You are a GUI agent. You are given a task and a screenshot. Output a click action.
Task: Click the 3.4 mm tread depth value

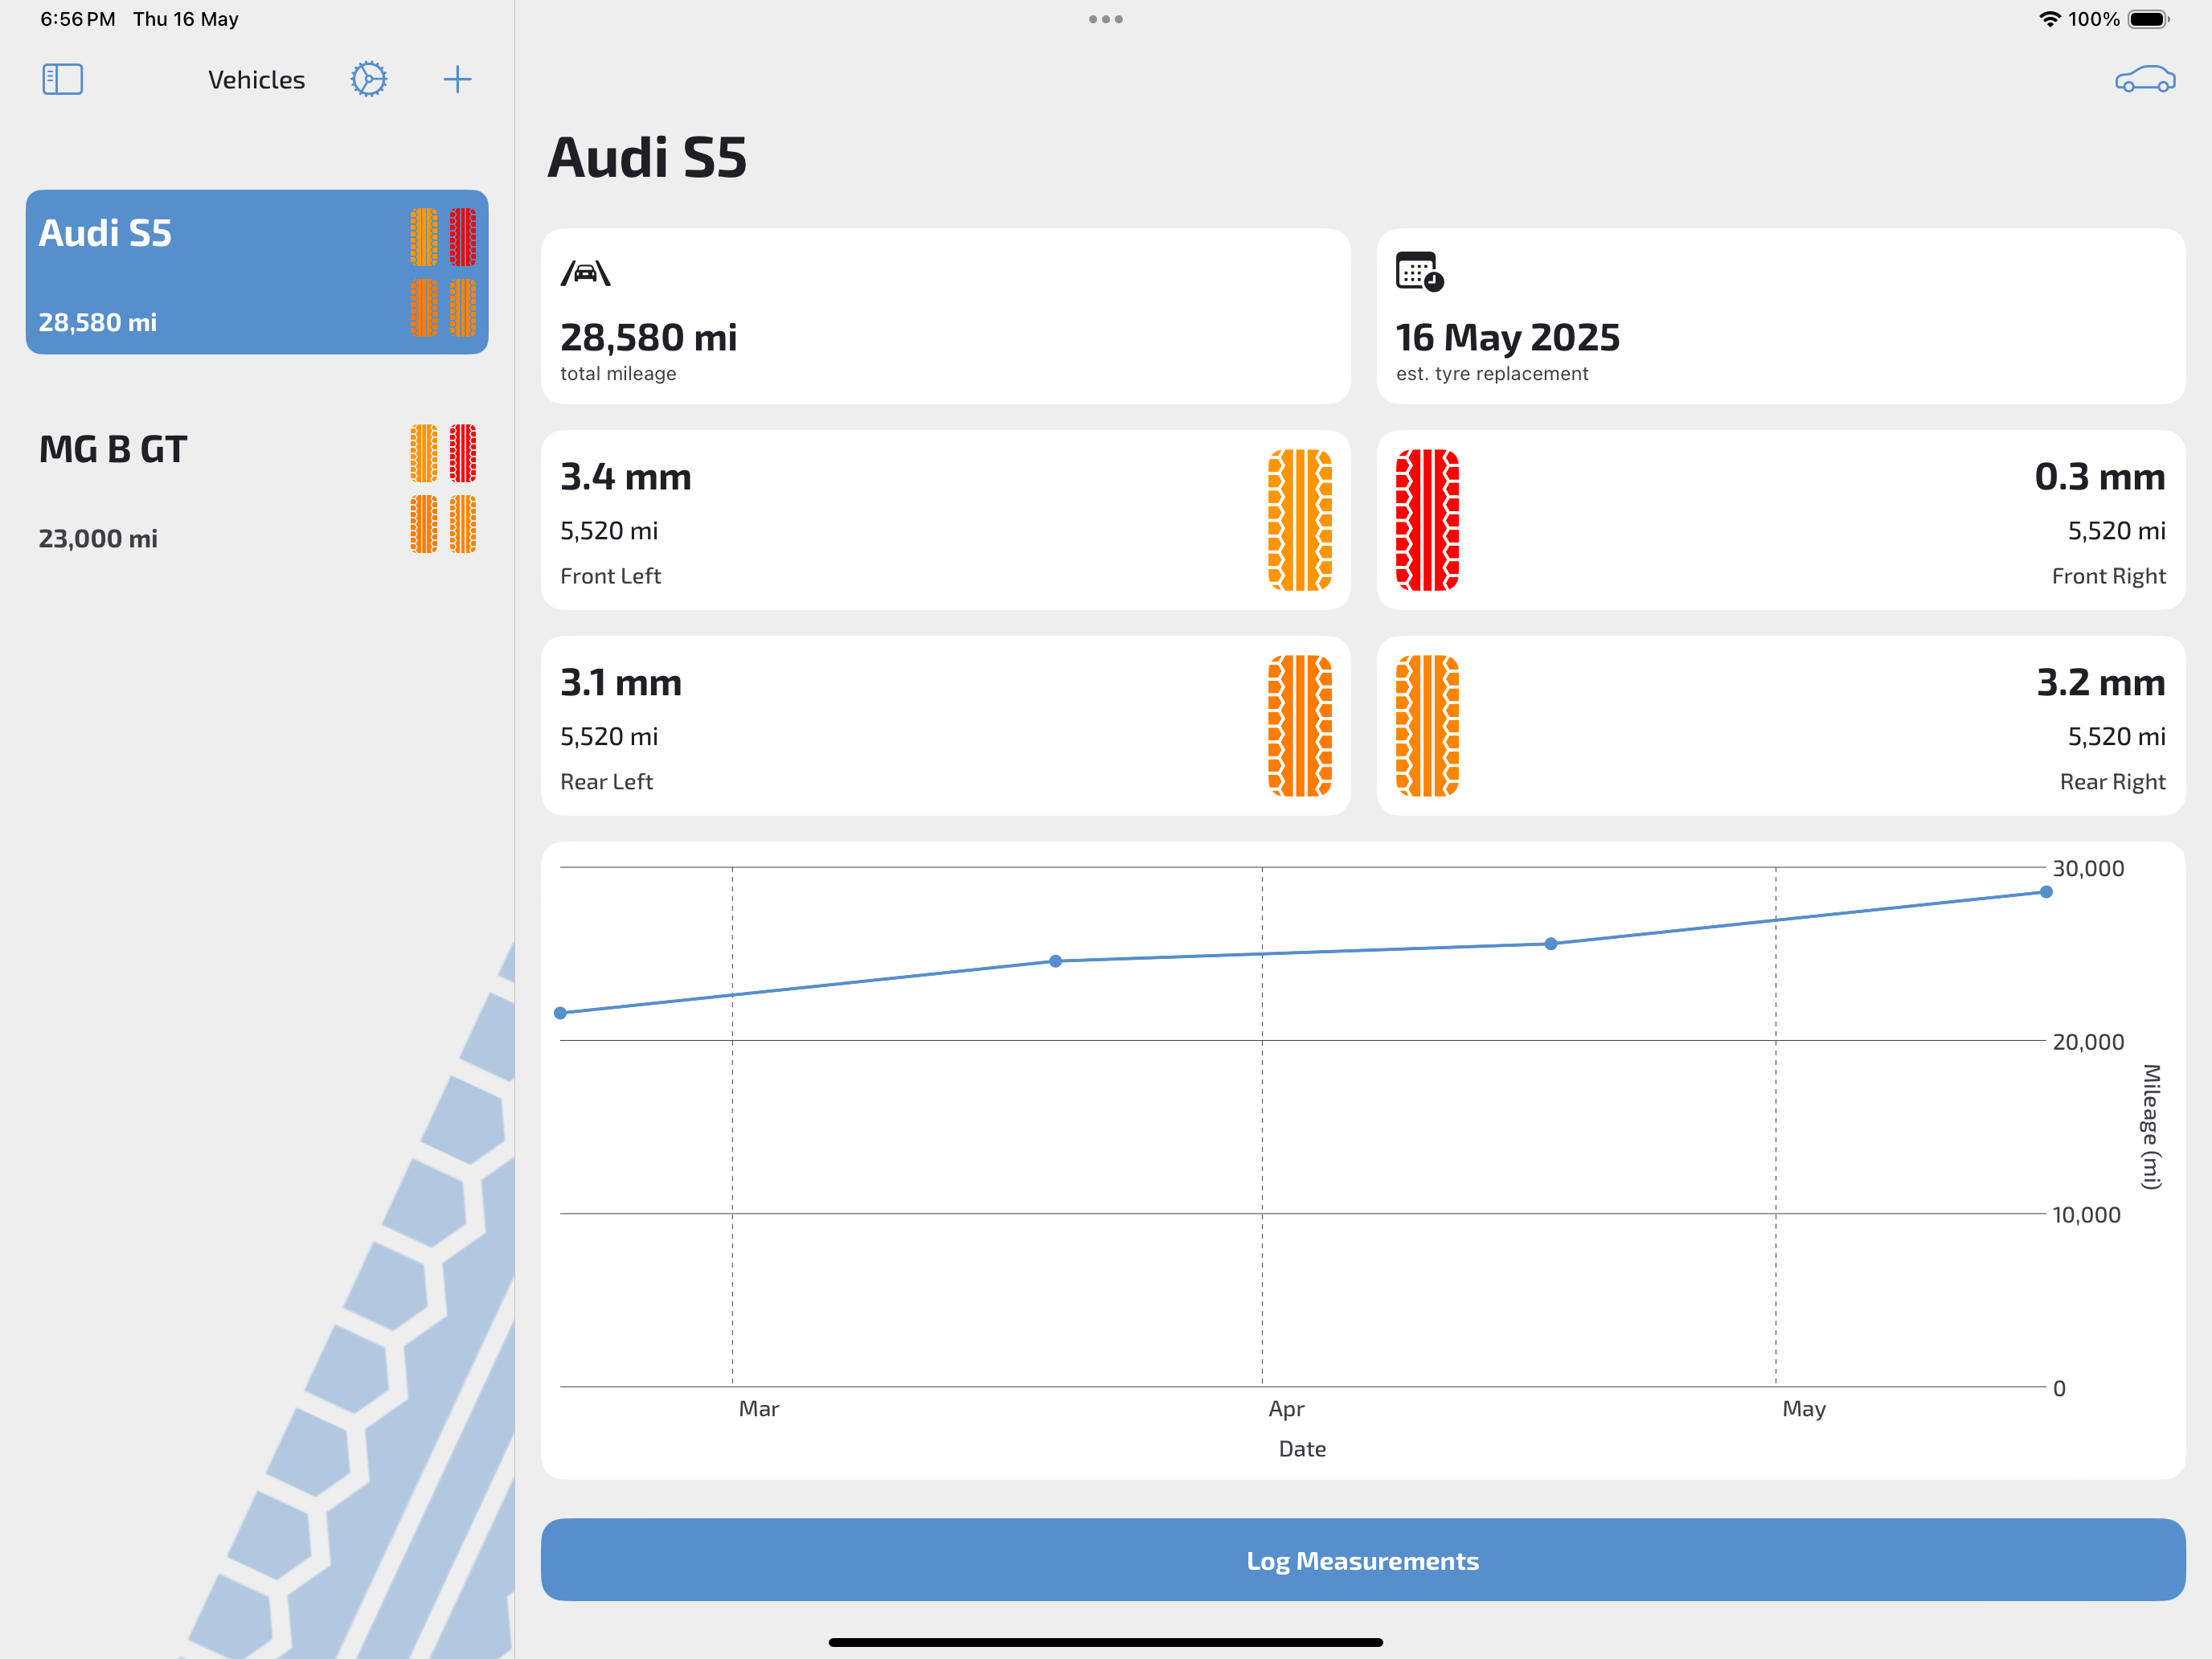coord(626,477)
